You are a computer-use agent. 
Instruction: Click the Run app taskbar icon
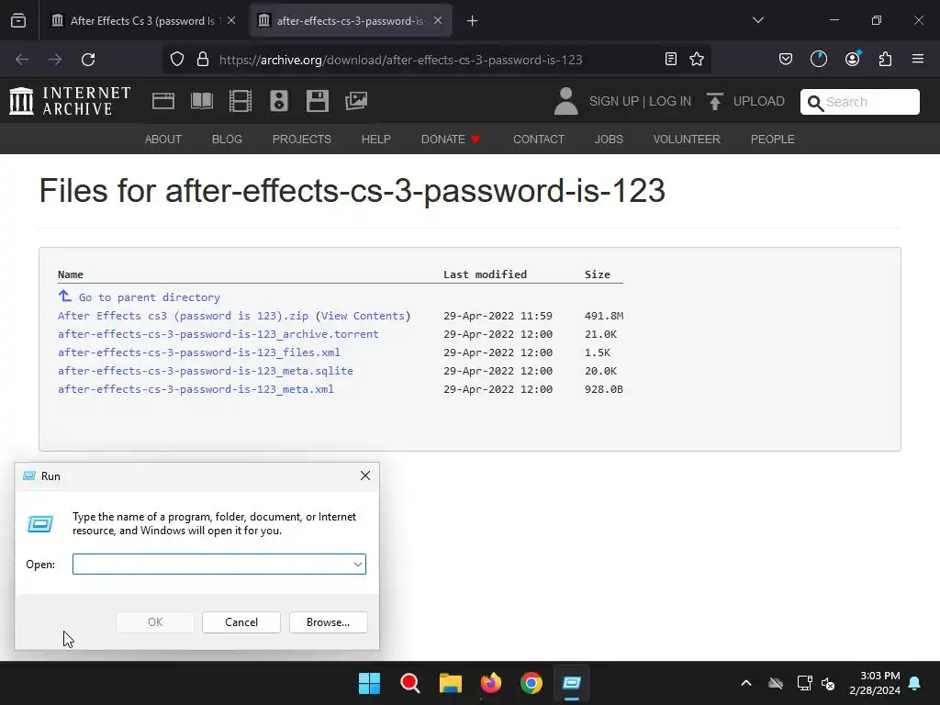572,683
